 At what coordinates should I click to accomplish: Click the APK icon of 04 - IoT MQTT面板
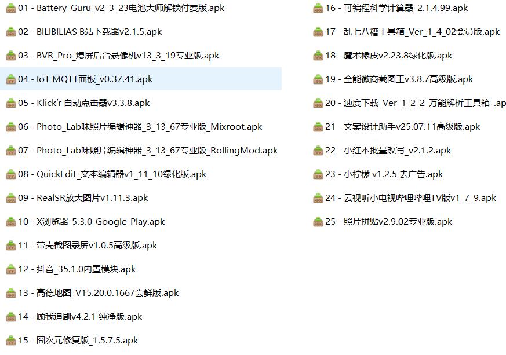coord(11,79)
